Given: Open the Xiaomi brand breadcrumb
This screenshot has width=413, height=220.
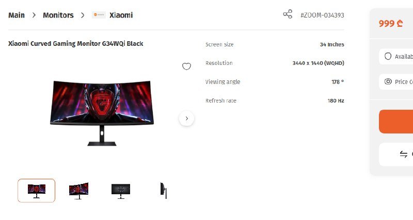Looking at the screenshot, I should click(x=121, y=15).
